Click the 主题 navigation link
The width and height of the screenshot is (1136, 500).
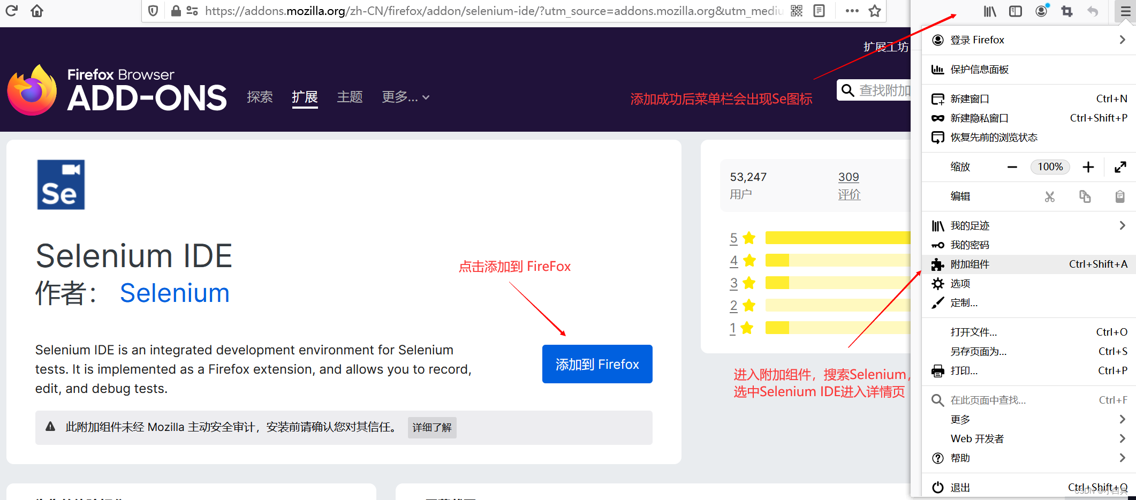click(350, 97)
